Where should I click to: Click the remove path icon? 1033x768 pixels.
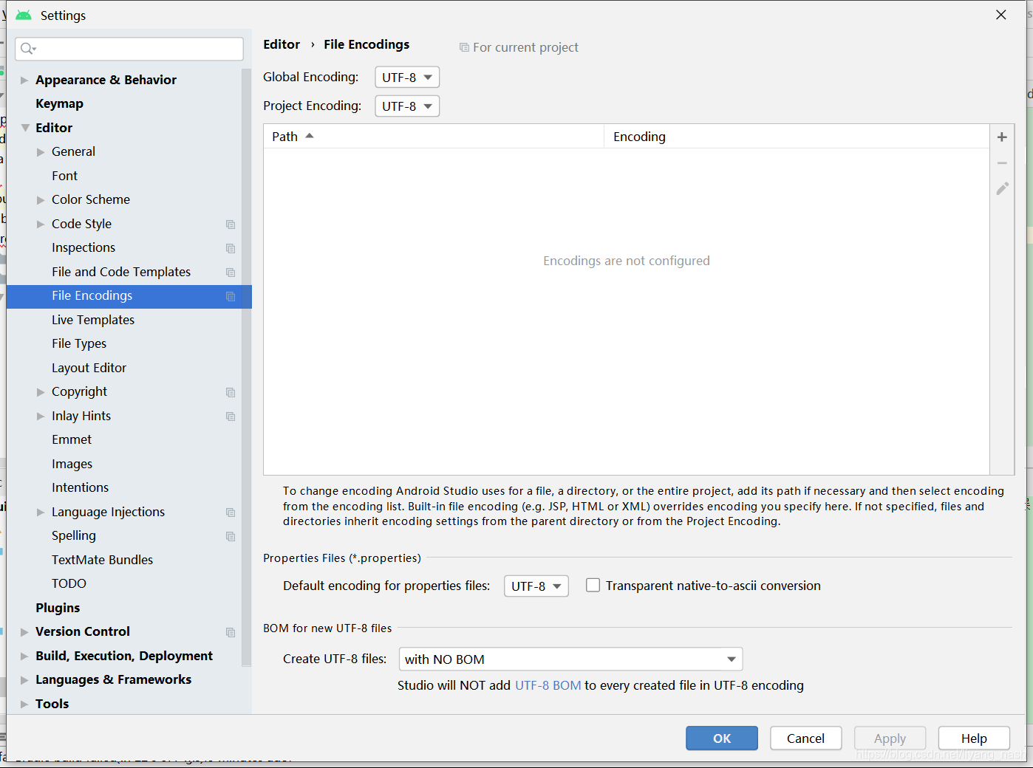coord(1002,162)
